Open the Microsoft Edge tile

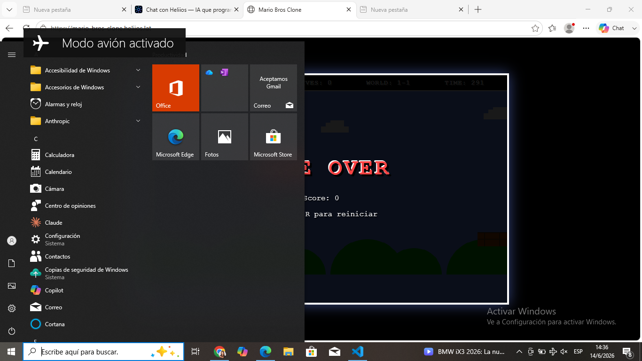pyautogui.click(x=176, y=137)
